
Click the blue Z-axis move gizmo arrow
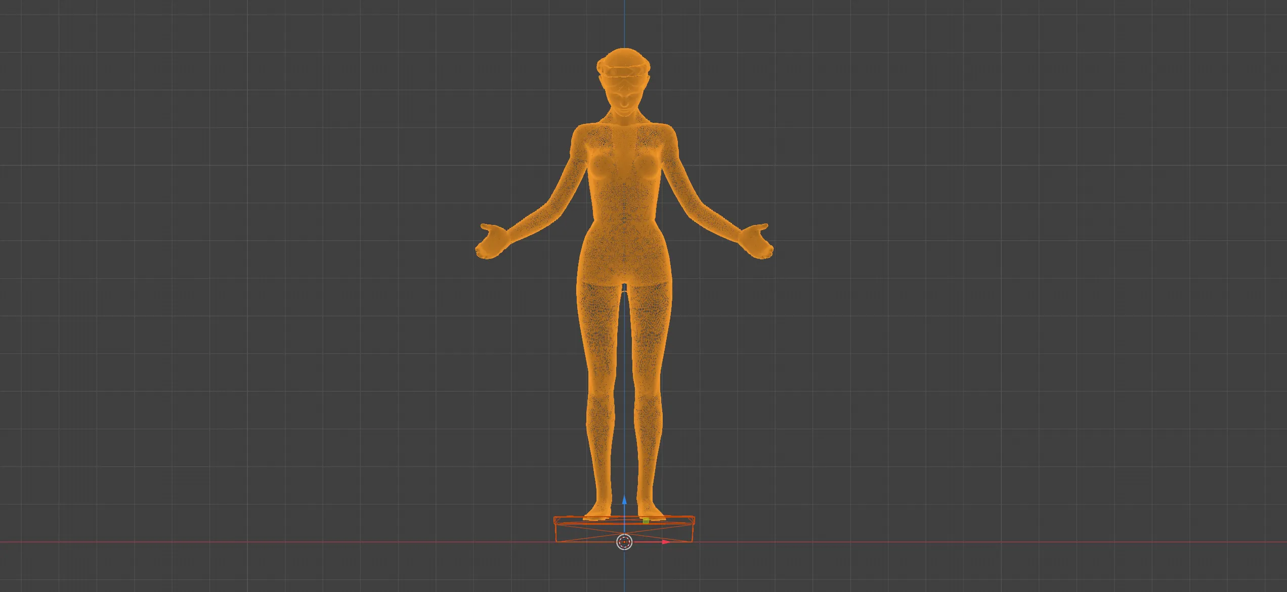coord(624,500)
